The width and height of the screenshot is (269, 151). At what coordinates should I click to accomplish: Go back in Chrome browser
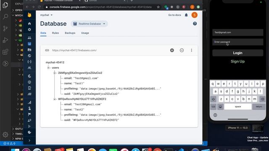click(x=27, y=7)
